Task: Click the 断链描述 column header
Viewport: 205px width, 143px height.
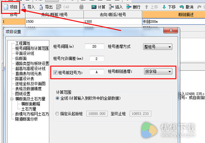Action: [173, 15]
